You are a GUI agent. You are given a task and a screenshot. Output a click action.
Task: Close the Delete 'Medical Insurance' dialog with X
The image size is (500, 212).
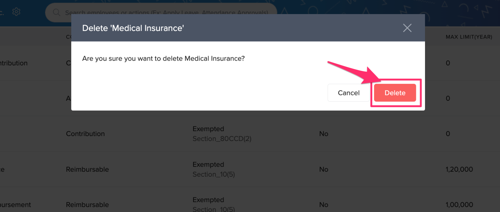[407, 28]
